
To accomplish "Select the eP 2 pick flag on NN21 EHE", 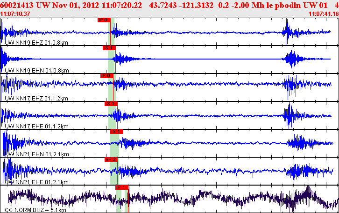I will (111, 159).
